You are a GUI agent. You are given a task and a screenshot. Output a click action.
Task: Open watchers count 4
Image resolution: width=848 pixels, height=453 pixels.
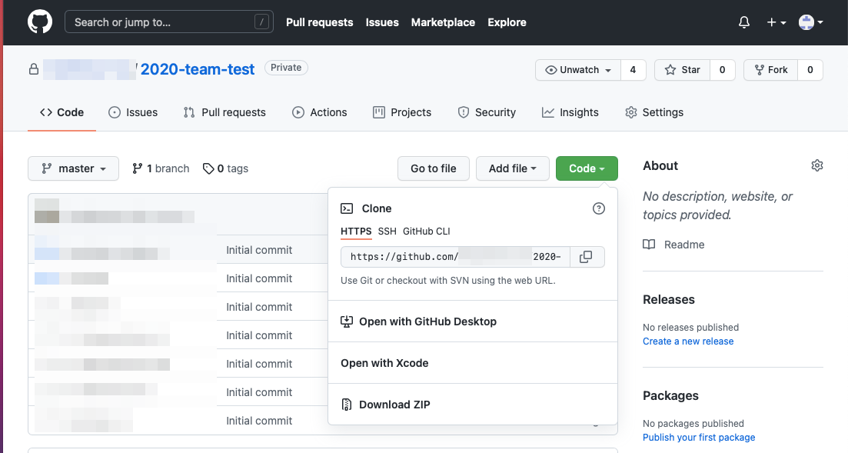(x=633, y=70)
